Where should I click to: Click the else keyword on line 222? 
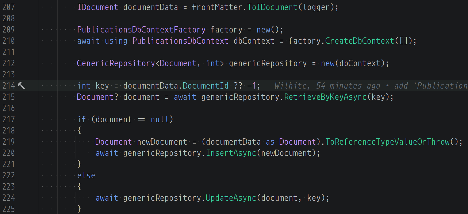(x=86, y=175)
